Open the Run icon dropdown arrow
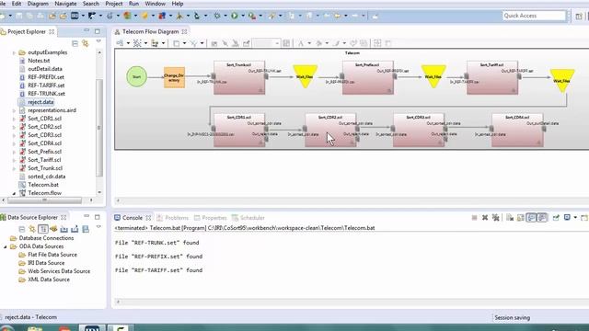This screenshot has height=331, width=589. (x=243, y=16)
